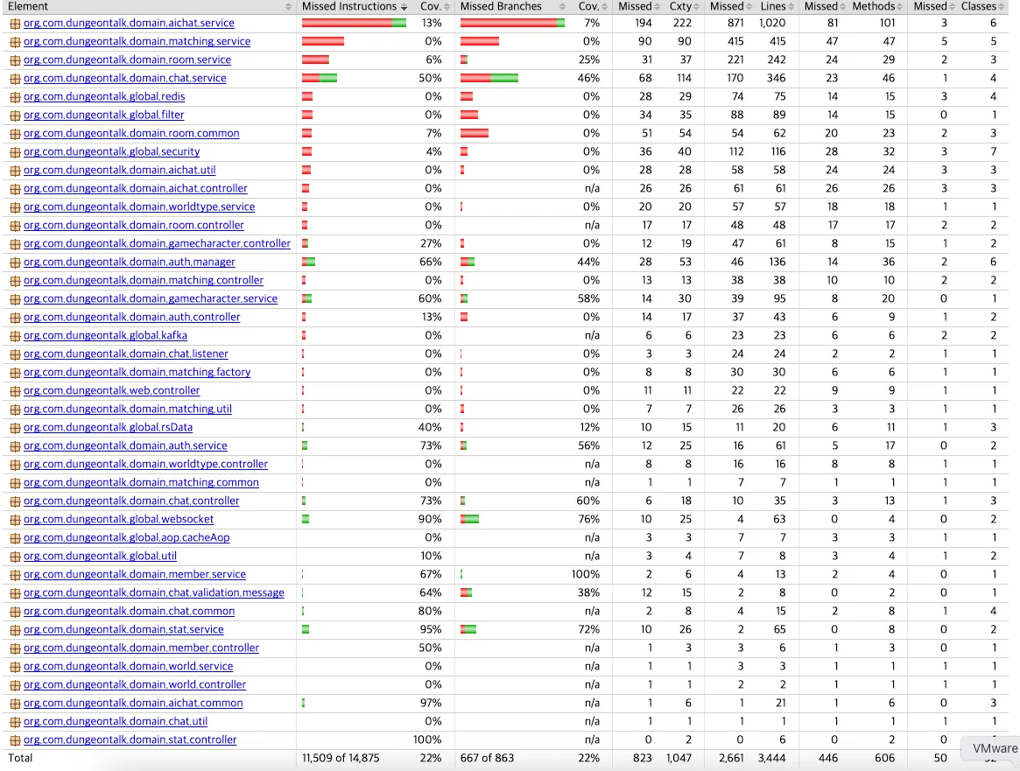Click package icon beside global.websocket row

(x=15, y=520)
